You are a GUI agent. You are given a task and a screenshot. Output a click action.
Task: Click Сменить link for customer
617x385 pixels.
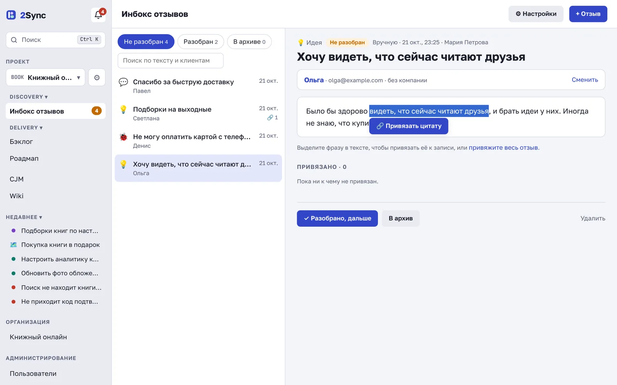click(x=585, y=80)
